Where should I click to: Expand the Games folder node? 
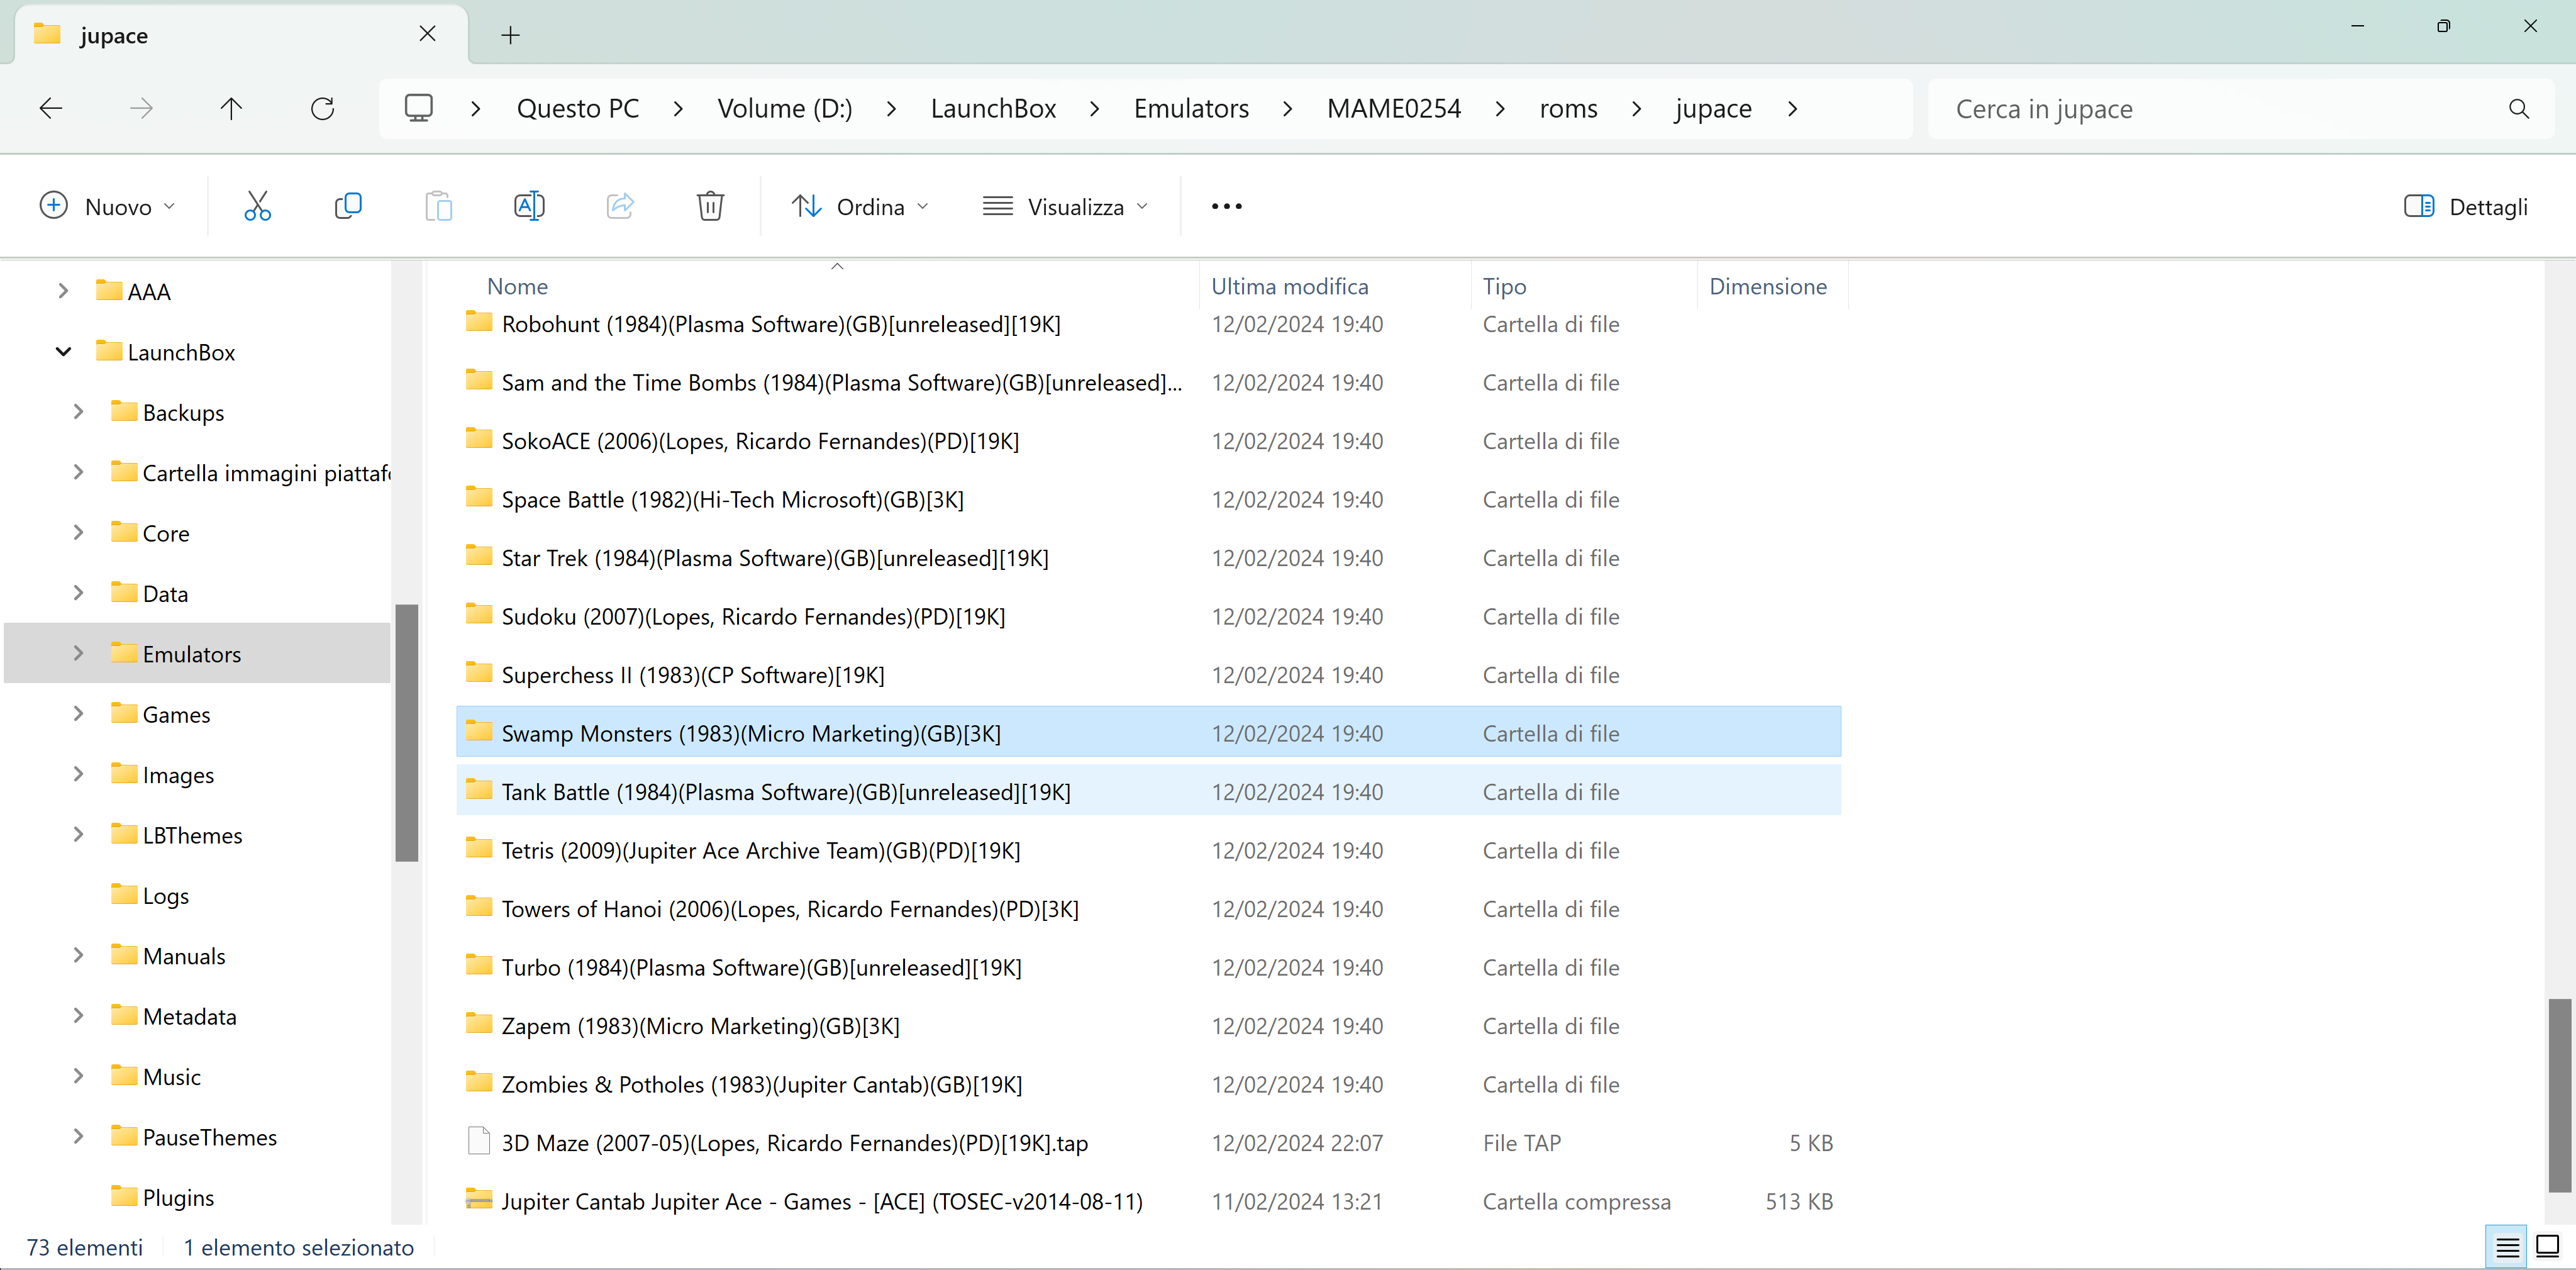(x=78, y=714)
